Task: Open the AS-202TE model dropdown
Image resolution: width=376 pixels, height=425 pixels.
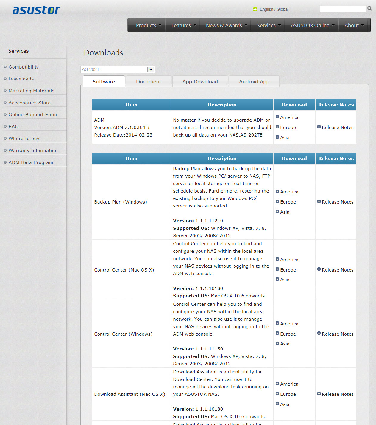Action: point(117,69)
